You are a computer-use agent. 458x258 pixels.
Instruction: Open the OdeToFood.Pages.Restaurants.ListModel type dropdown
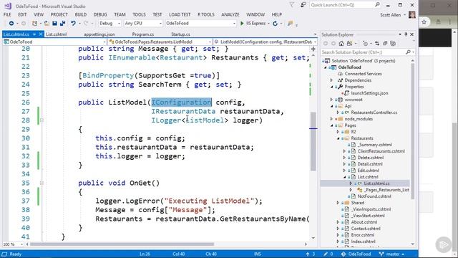(x=160, y=42)
